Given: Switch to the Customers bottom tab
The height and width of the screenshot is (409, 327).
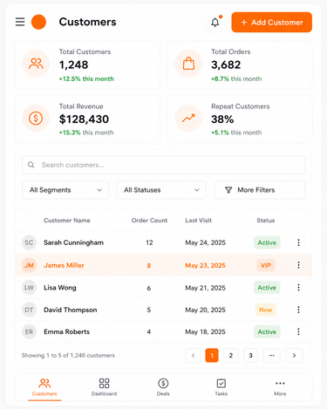Looking at the screenshot, I should tap(44, 387).
